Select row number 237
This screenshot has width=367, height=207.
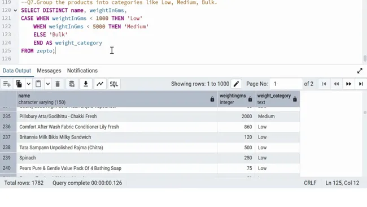(x=8, y=137)
